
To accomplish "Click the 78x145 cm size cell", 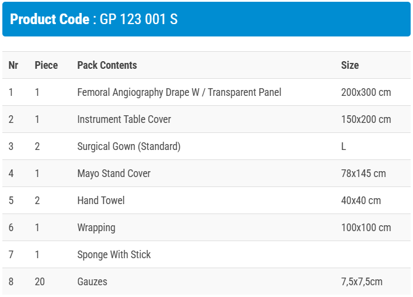I will coord(364,173).
